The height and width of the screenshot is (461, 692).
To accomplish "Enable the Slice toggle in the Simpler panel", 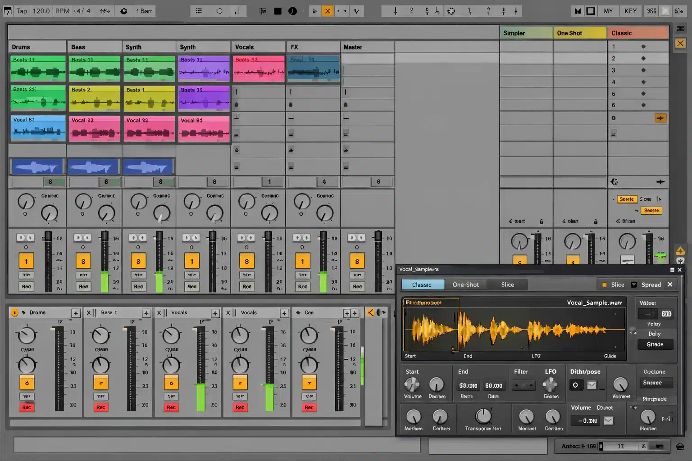I will point(605,285).
